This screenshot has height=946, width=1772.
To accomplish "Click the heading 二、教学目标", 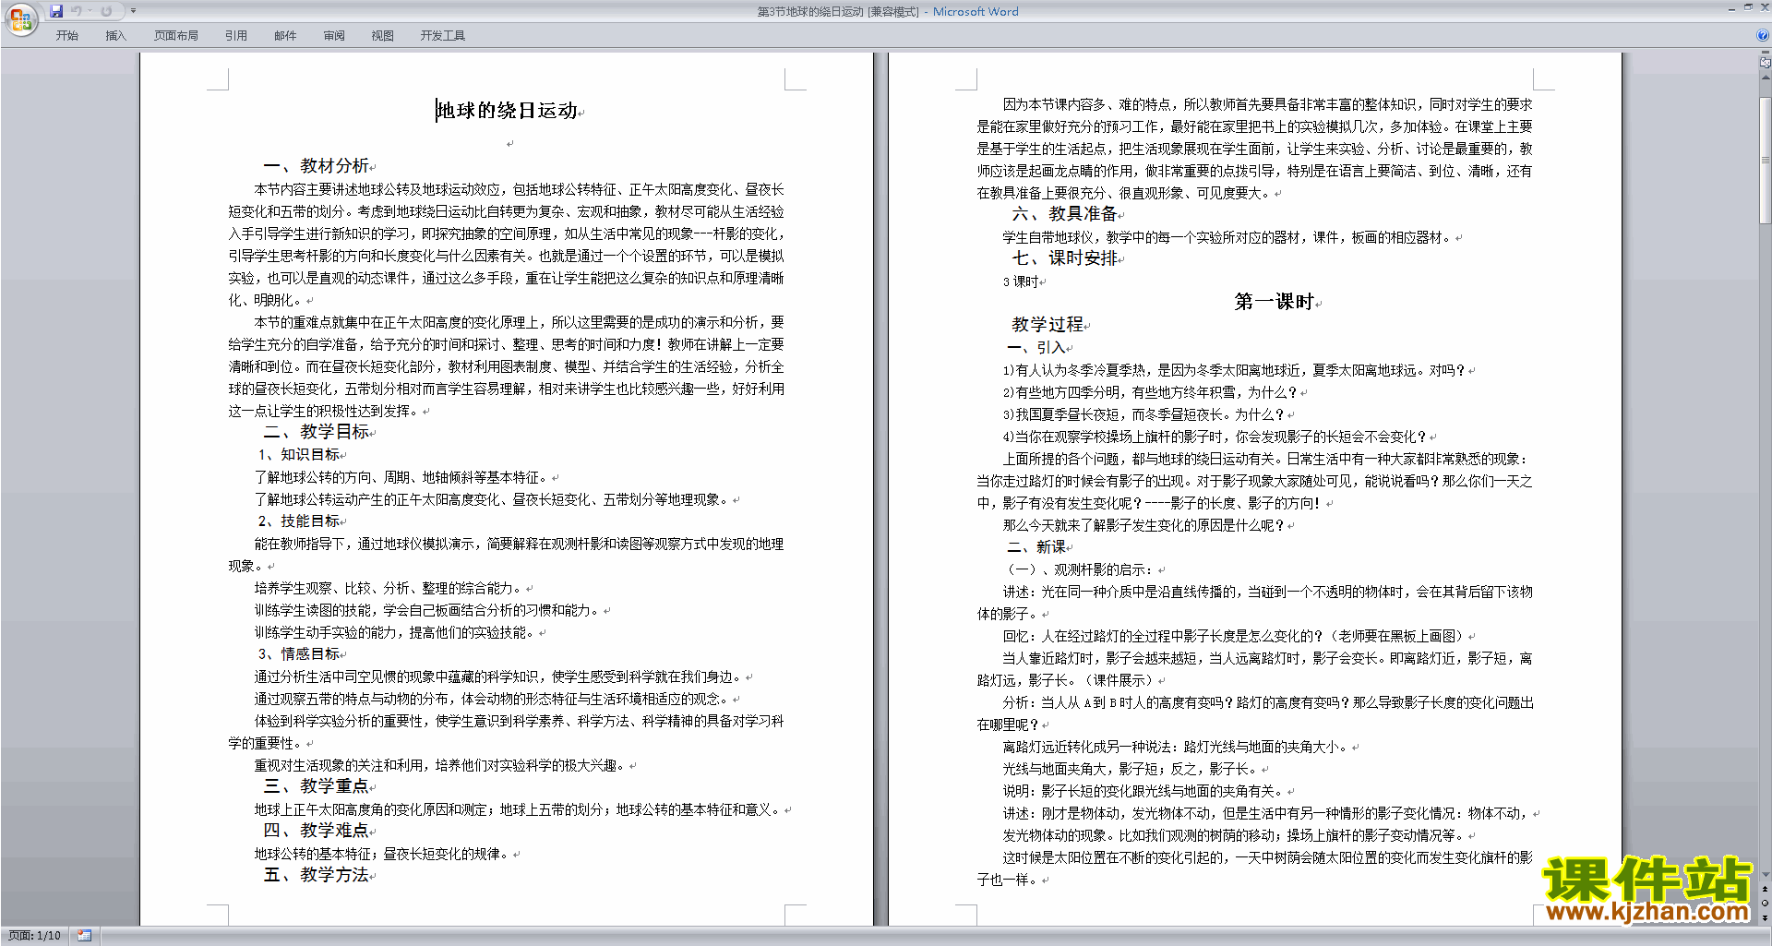I will click(x=316, y=432).
